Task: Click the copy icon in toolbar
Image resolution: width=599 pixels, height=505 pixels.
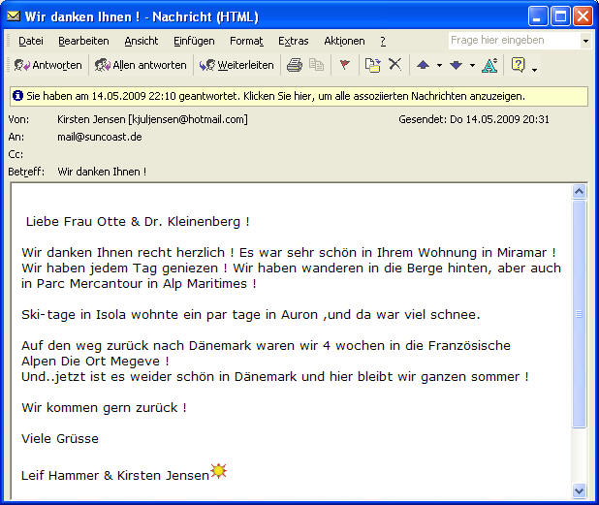Action: tap(316, 65)
